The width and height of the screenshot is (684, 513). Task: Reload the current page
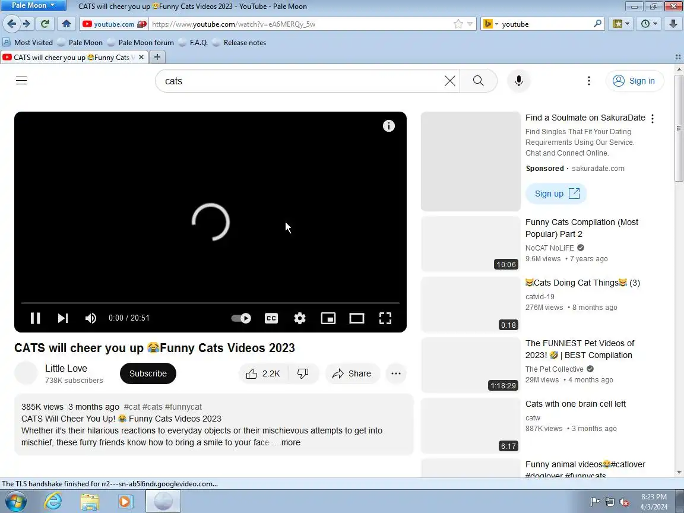pyautogui.click(x=45, y=24)
